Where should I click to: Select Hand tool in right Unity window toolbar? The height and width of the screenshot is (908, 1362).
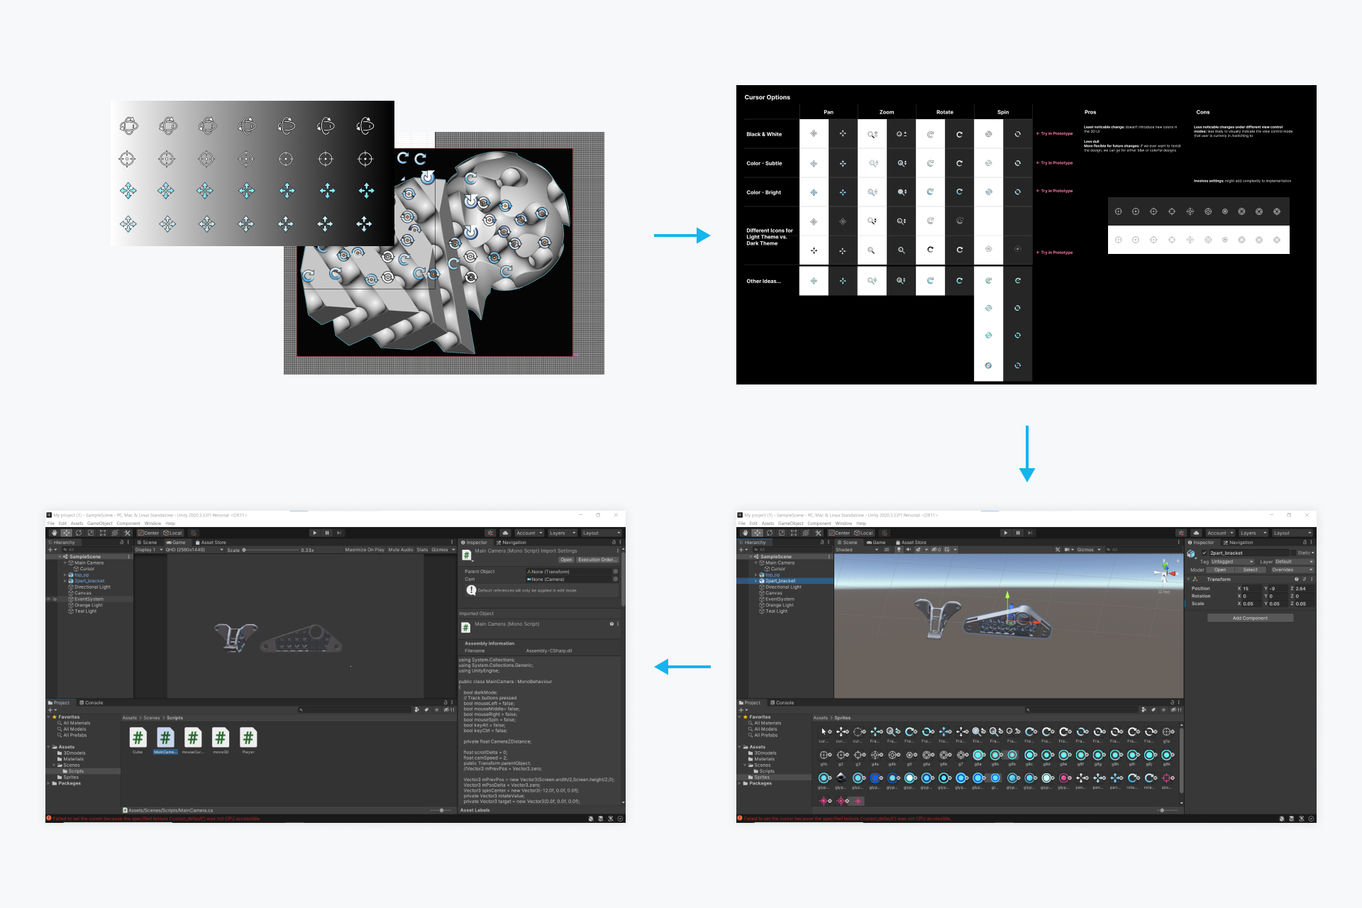pyautogui.click(x=745, y=533)
